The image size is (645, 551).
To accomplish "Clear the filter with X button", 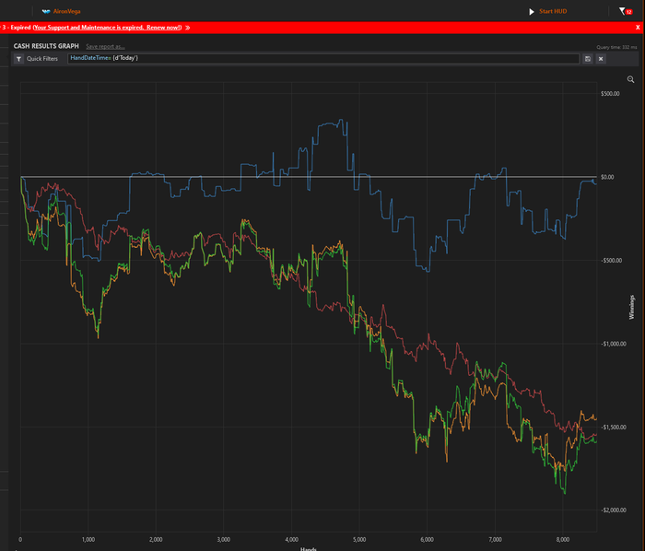I will point(601,59).
